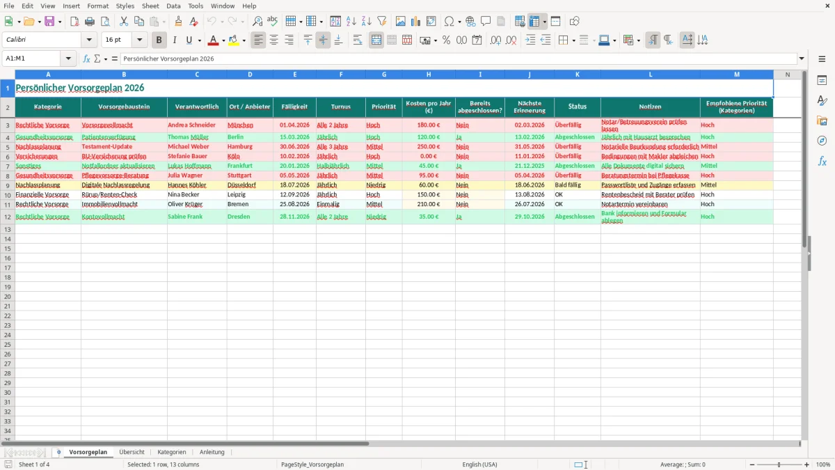Open the Open-file dropdown arrow
Image resolution: width=835 pixels, height=470 pixels.
click(39, 22)
